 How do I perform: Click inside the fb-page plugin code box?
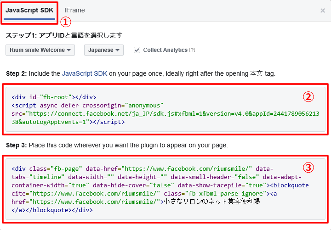click(165, 189)
